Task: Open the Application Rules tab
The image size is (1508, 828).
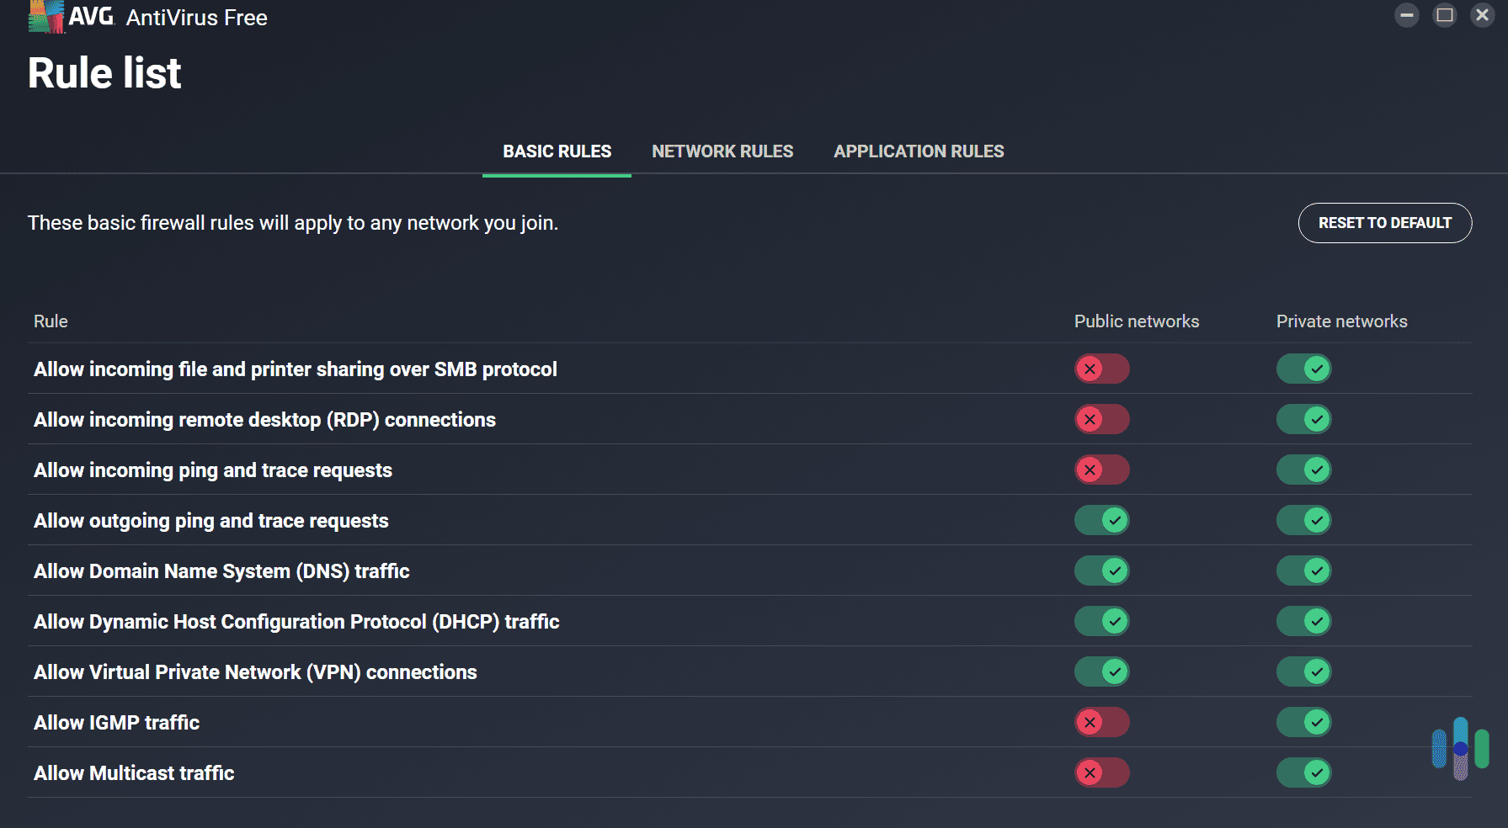Action: 919,151
